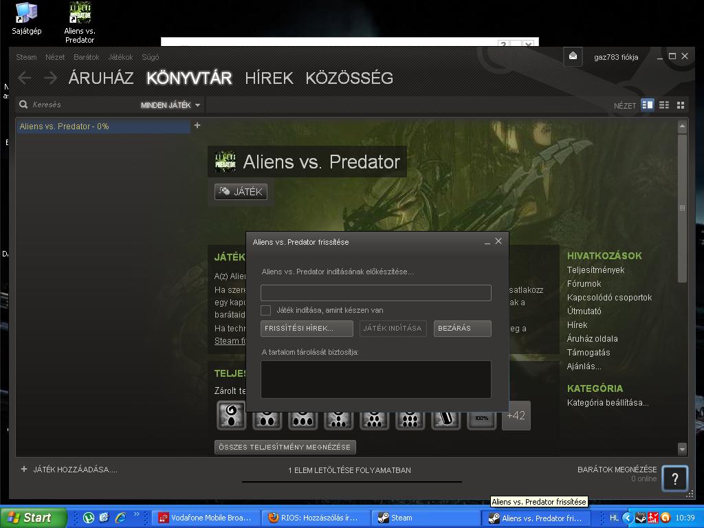Open Fórumok link
This screenshot has height=528, width=704.
[x=584, y=284]
